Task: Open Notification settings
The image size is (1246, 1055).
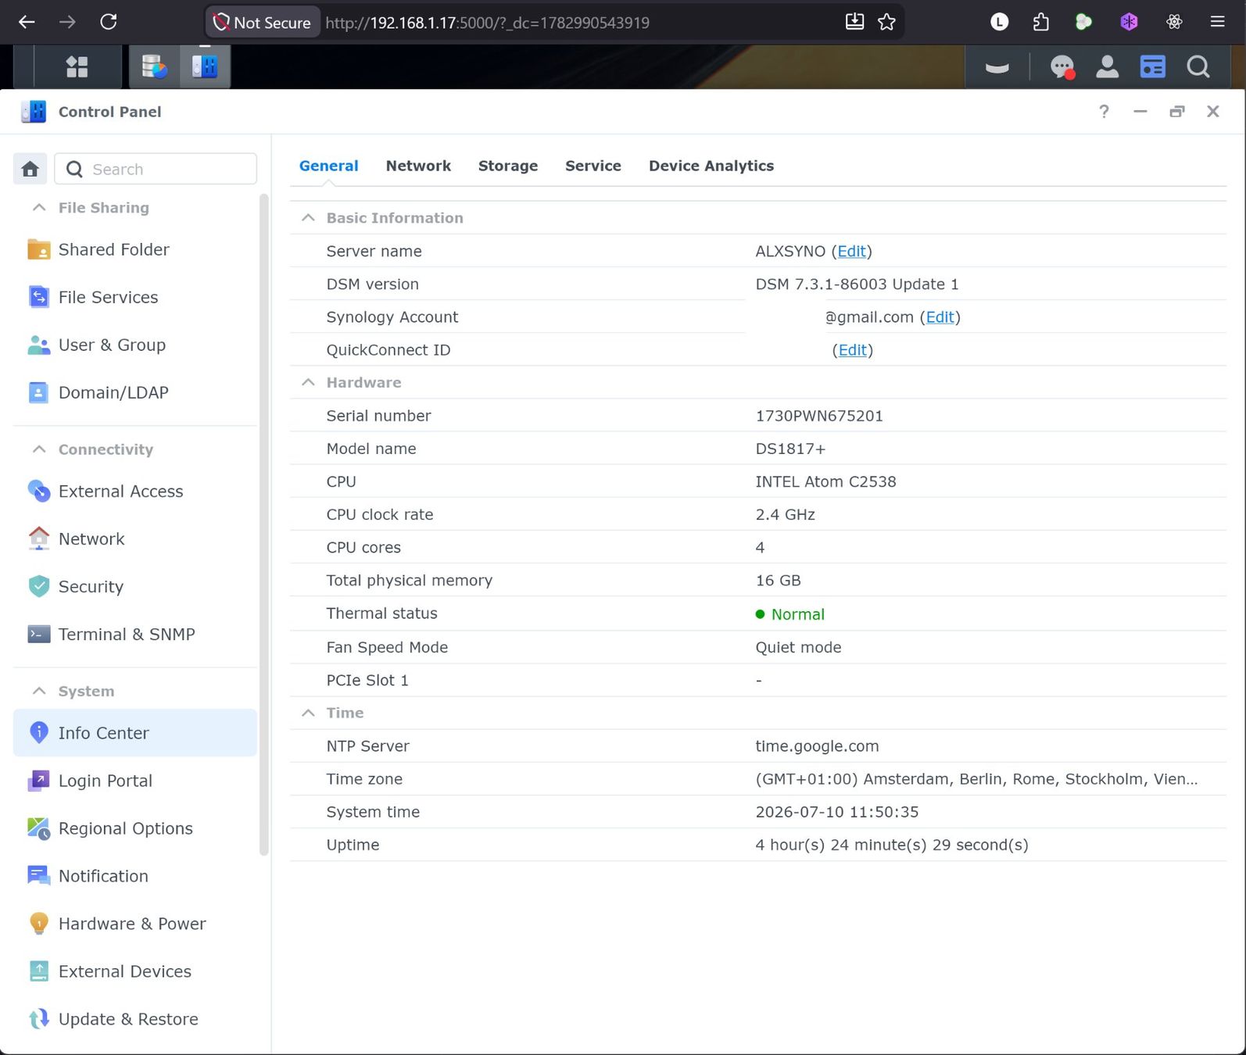Action: [x=135, y=875]
